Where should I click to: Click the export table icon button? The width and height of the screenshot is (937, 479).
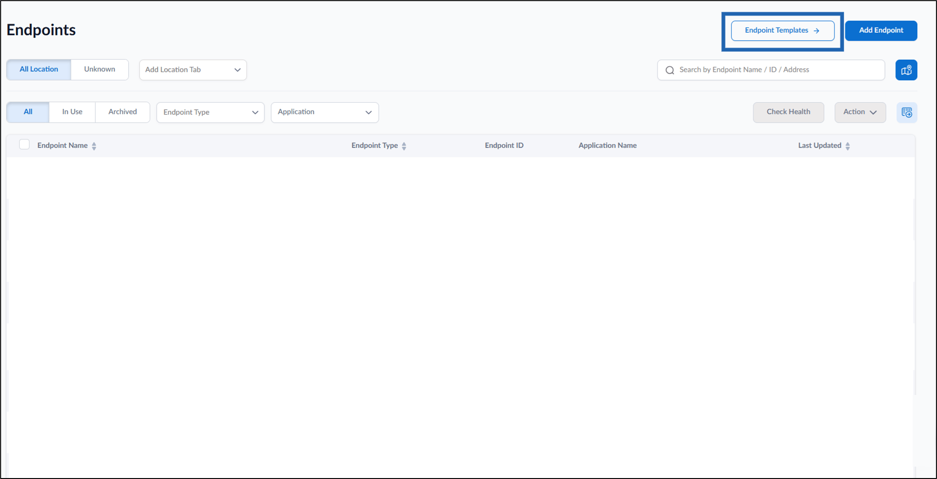[907, 113]
